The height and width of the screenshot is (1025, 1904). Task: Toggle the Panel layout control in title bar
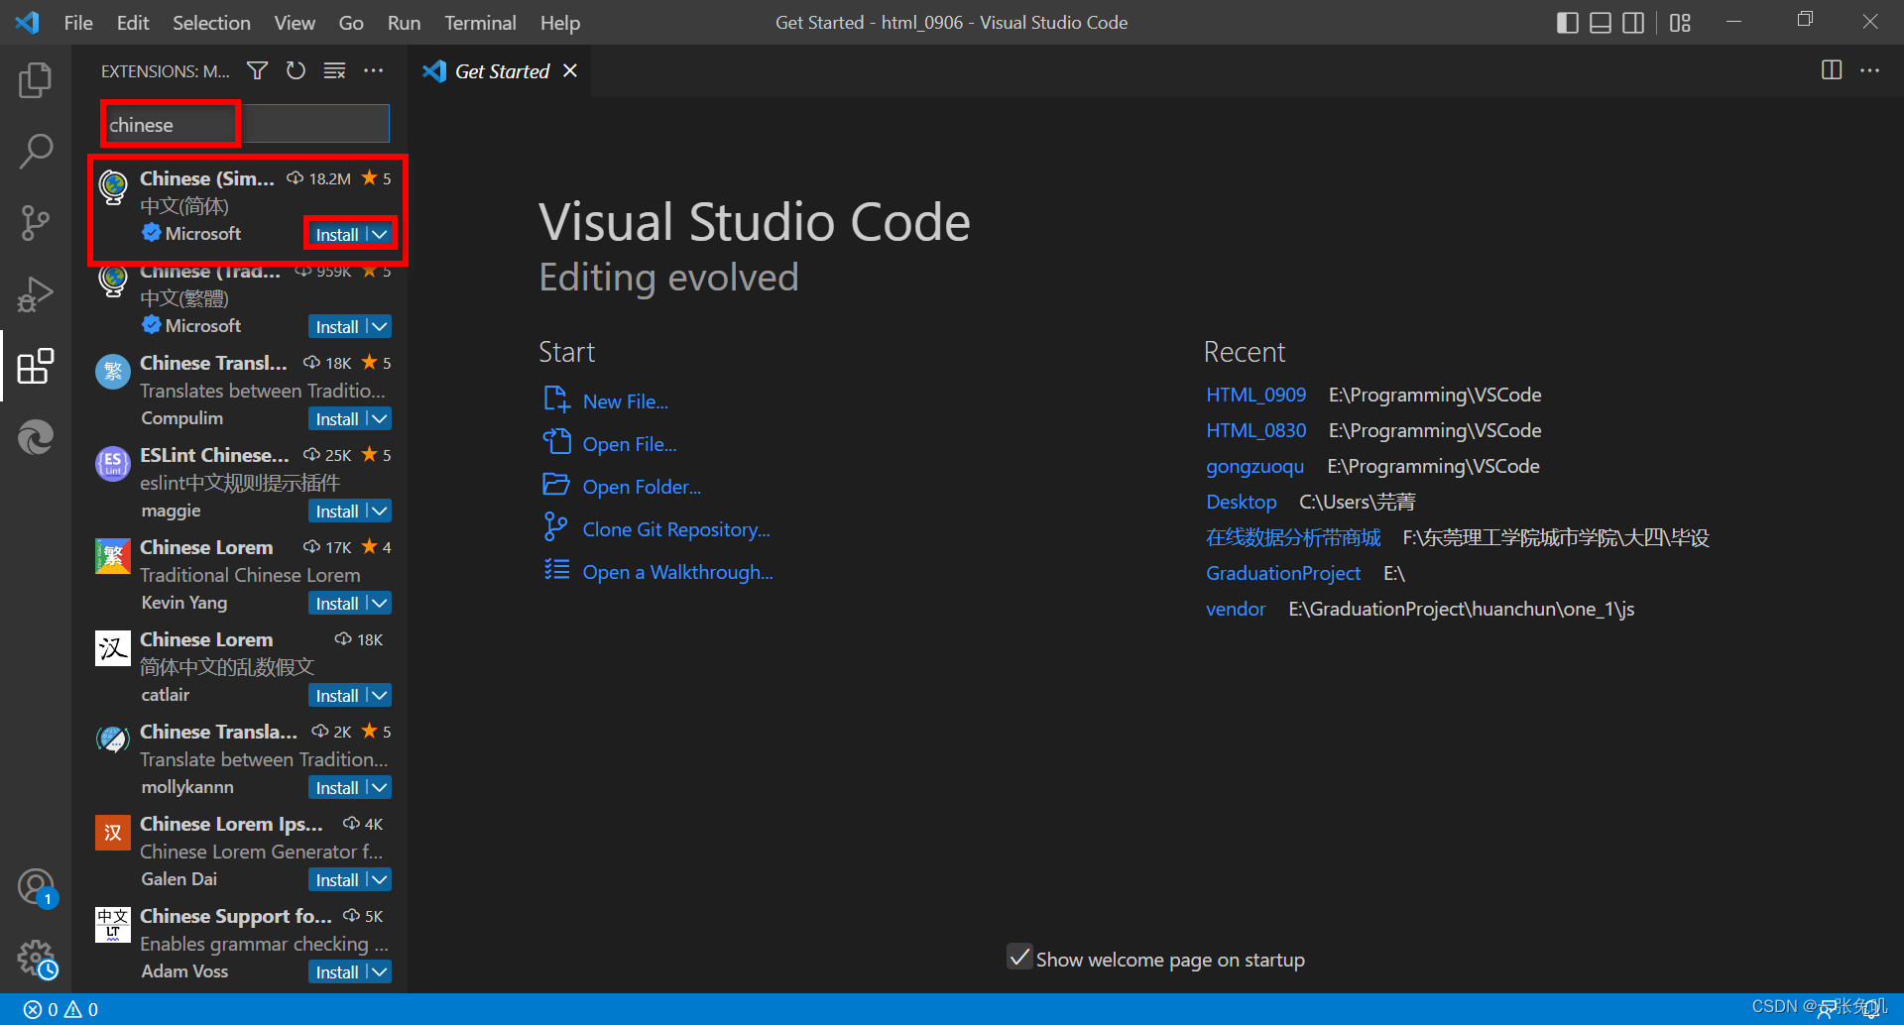[1599, 22]
